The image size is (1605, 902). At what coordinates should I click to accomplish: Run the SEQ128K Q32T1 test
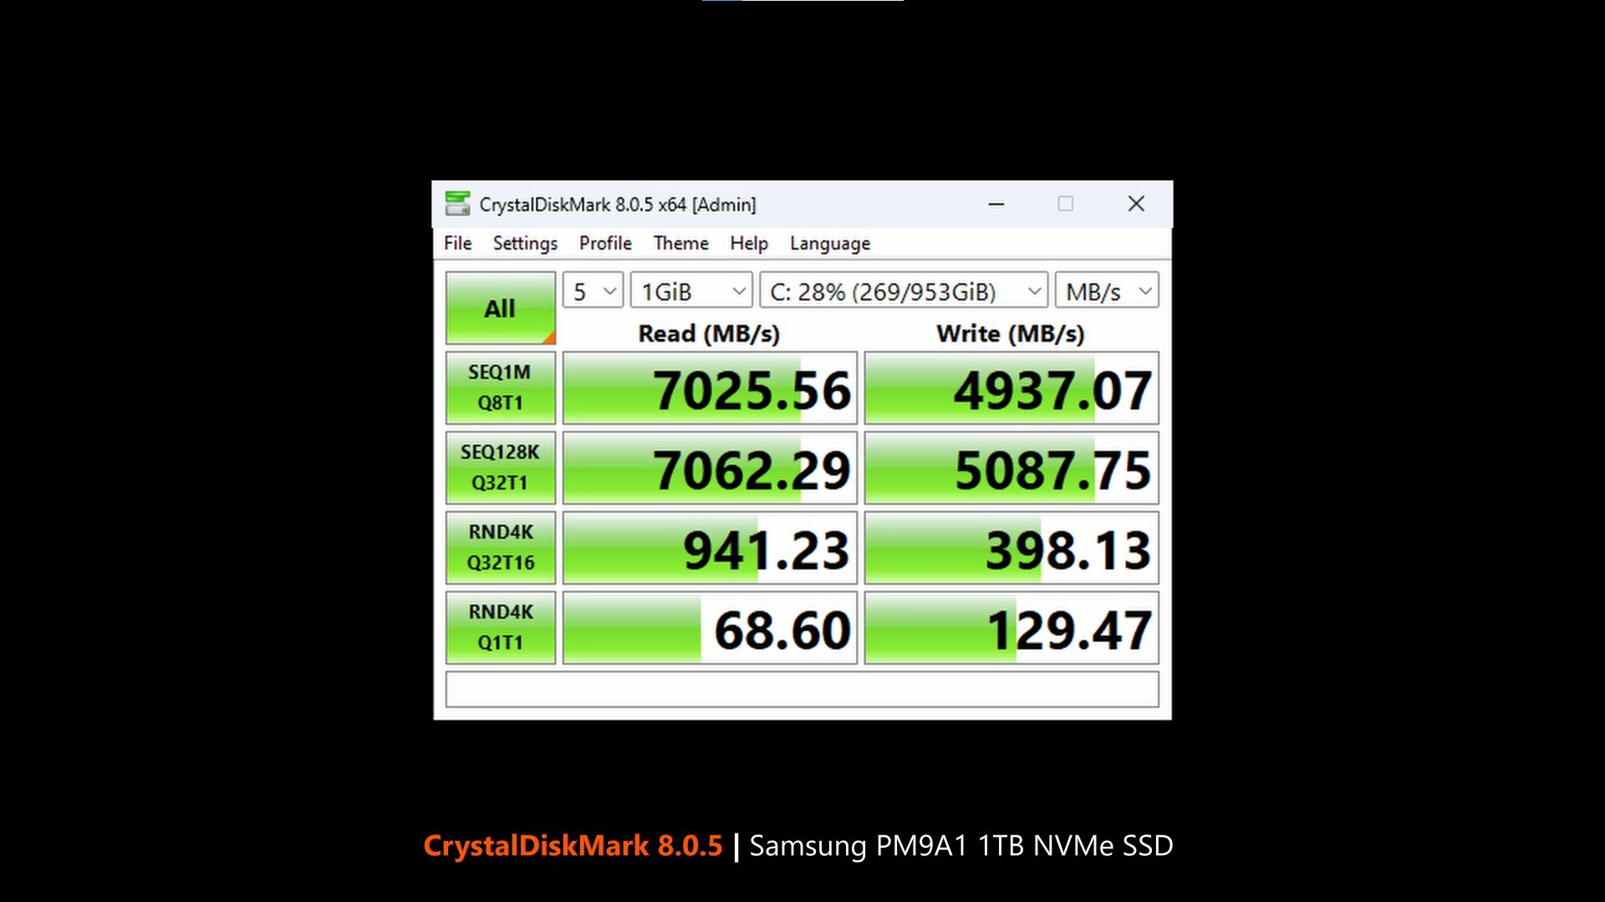[500, 468]
